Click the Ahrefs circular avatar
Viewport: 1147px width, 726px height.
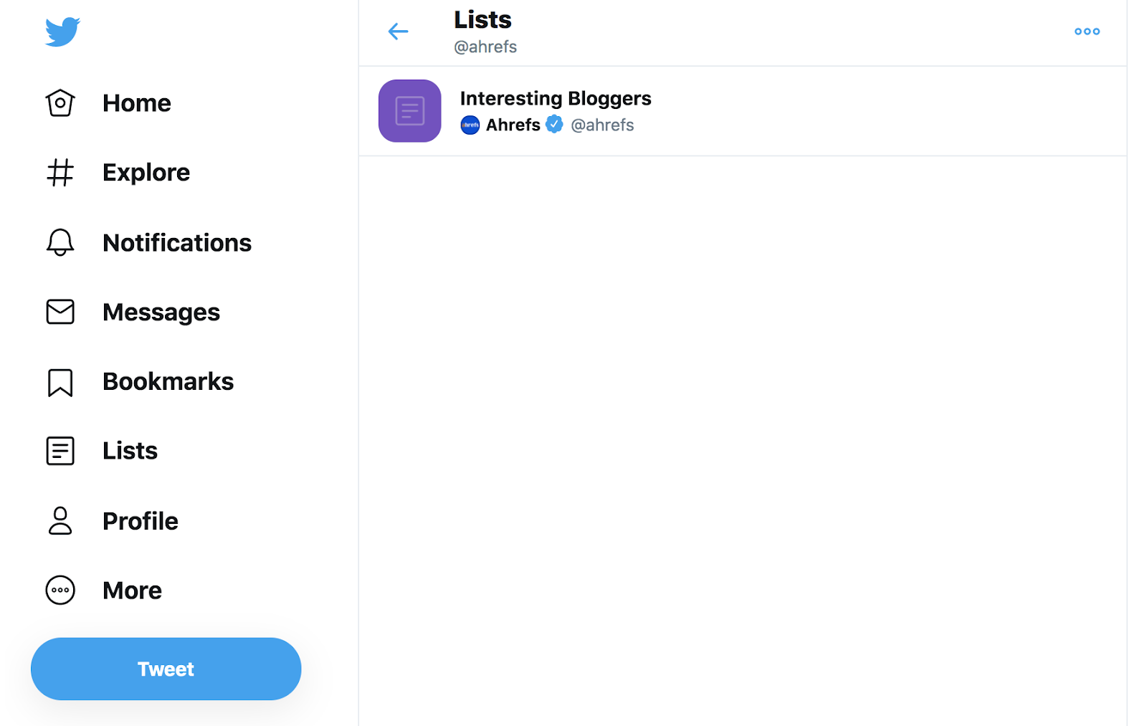click(469, 125)
